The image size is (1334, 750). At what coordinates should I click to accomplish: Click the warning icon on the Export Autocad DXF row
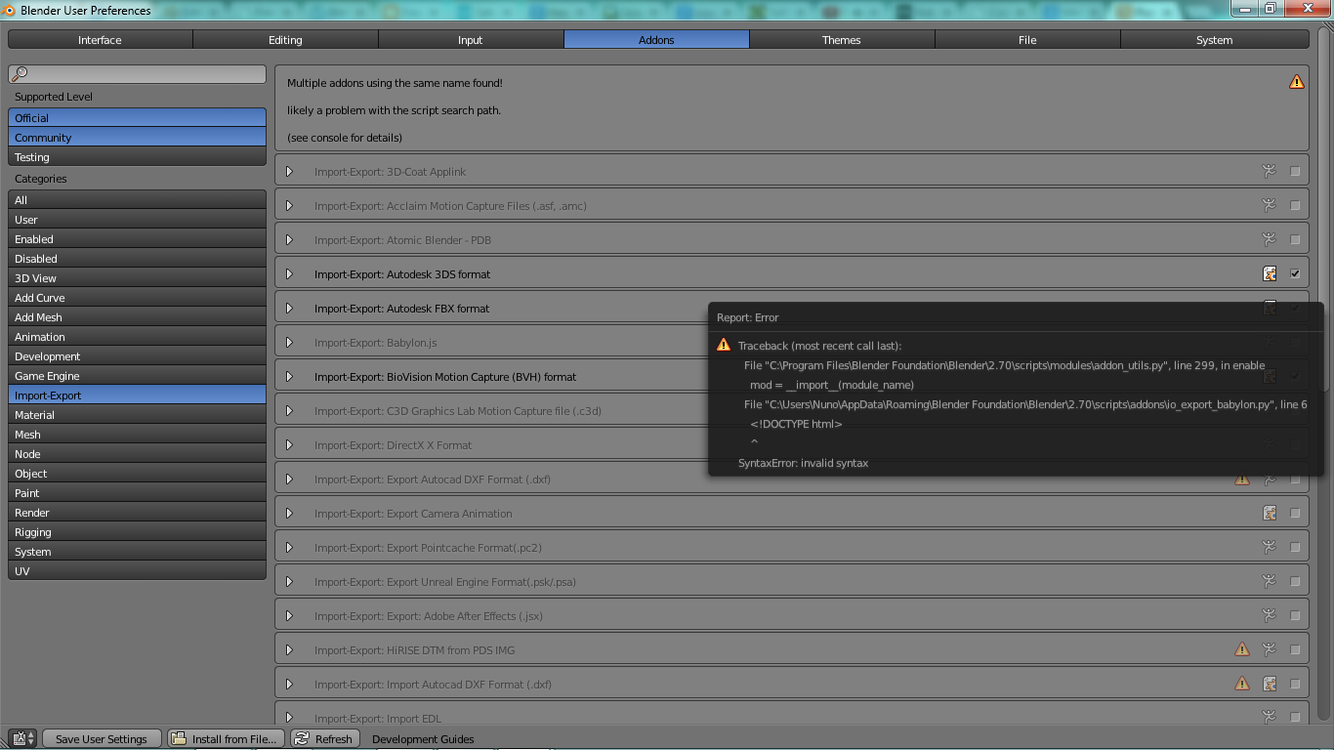pos(1241,479)
